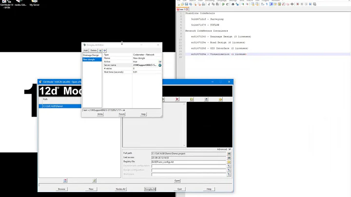
Task: Click the Save icon in Notepad++ toolbar
Action: [x=186, y=4]
